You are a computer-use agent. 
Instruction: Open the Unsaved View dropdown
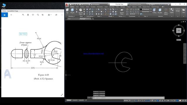tap(146, 12)
